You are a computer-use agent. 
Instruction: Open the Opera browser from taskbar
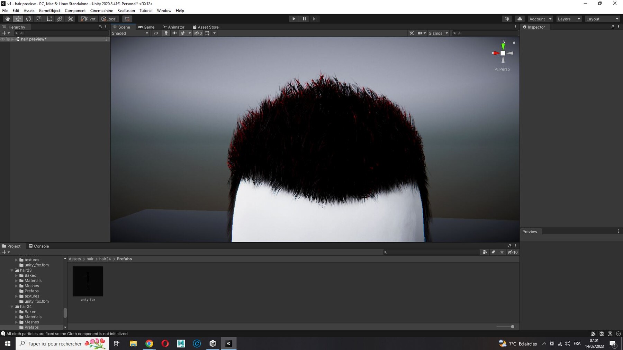(165, 343)
